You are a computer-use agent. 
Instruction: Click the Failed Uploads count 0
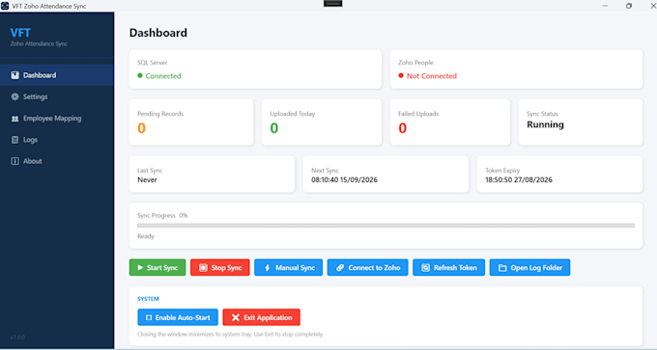pyautogui.click(x=402, y=128)
